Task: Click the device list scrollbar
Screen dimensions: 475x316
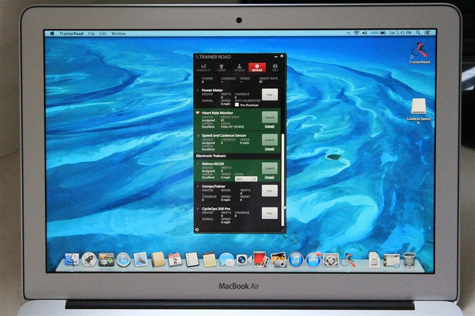Action: (x=283, y=180)
